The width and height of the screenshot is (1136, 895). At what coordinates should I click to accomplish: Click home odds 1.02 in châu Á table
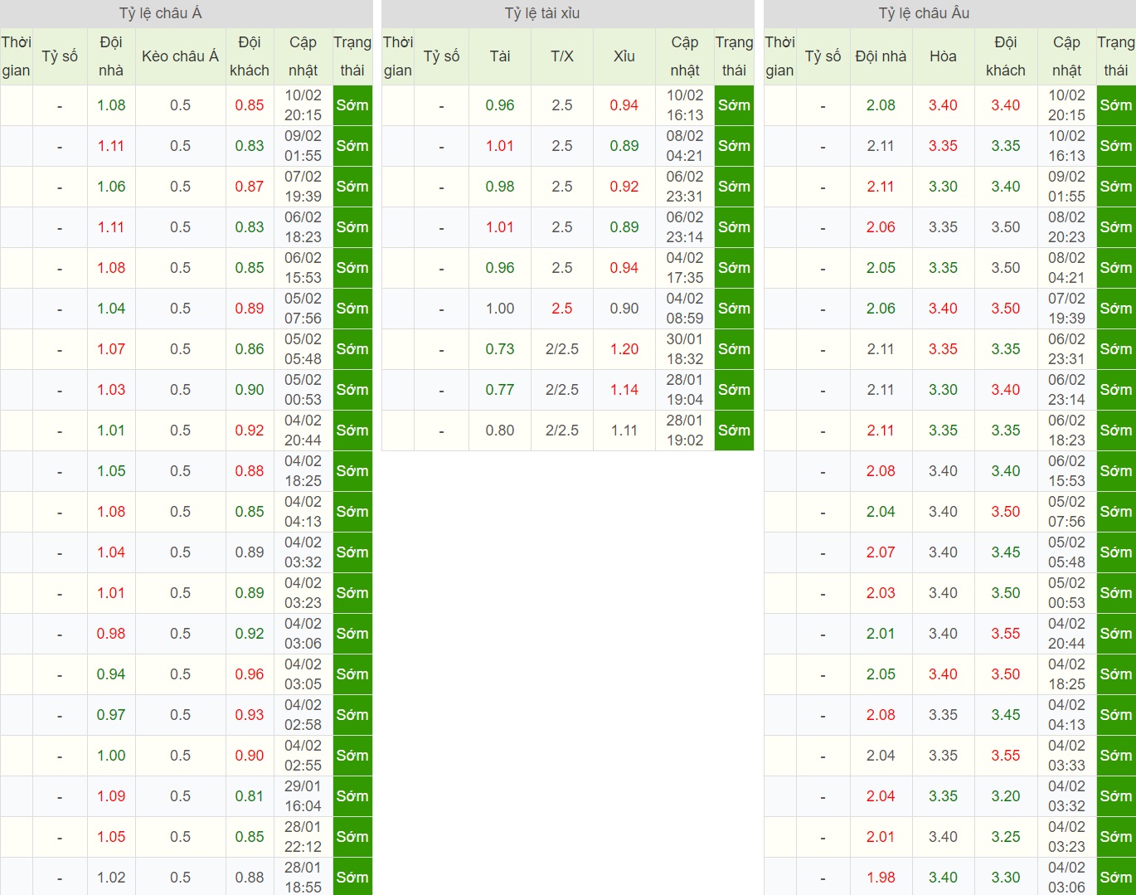tap(111, 878)
